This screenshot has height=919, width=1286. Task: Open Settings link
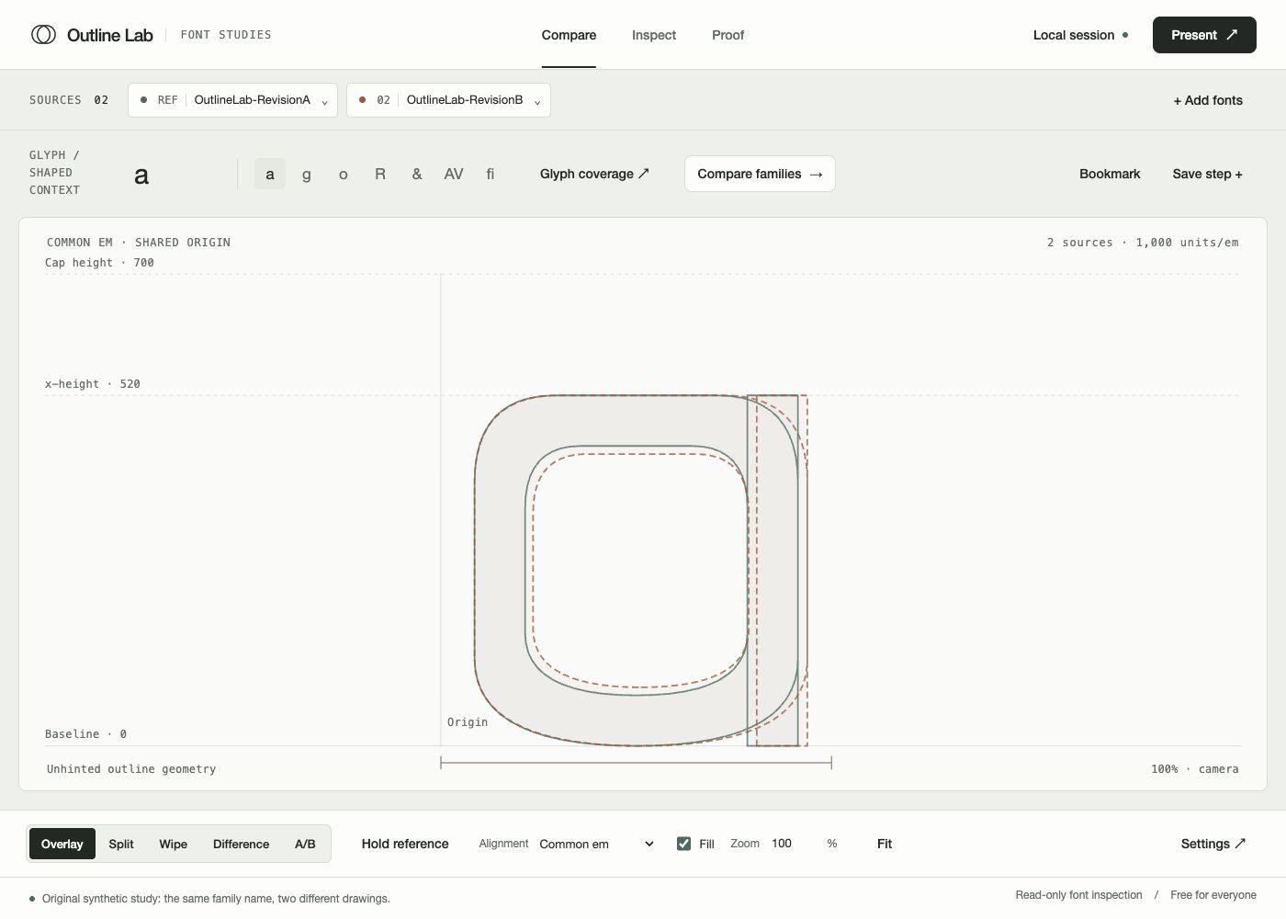tap(1213, 844)
